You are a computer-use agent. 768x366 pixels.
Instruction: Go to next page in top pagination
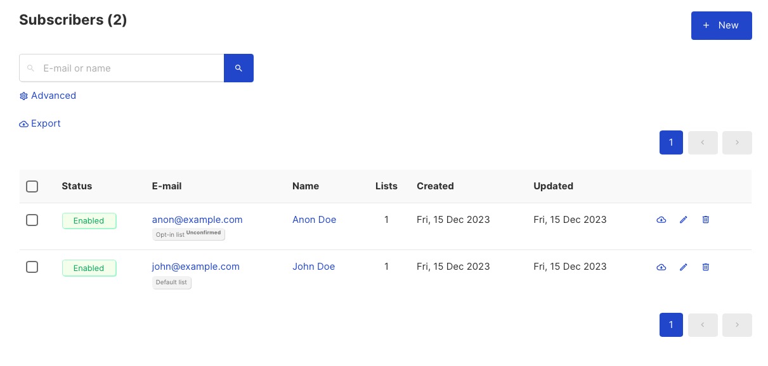[737, 142]
